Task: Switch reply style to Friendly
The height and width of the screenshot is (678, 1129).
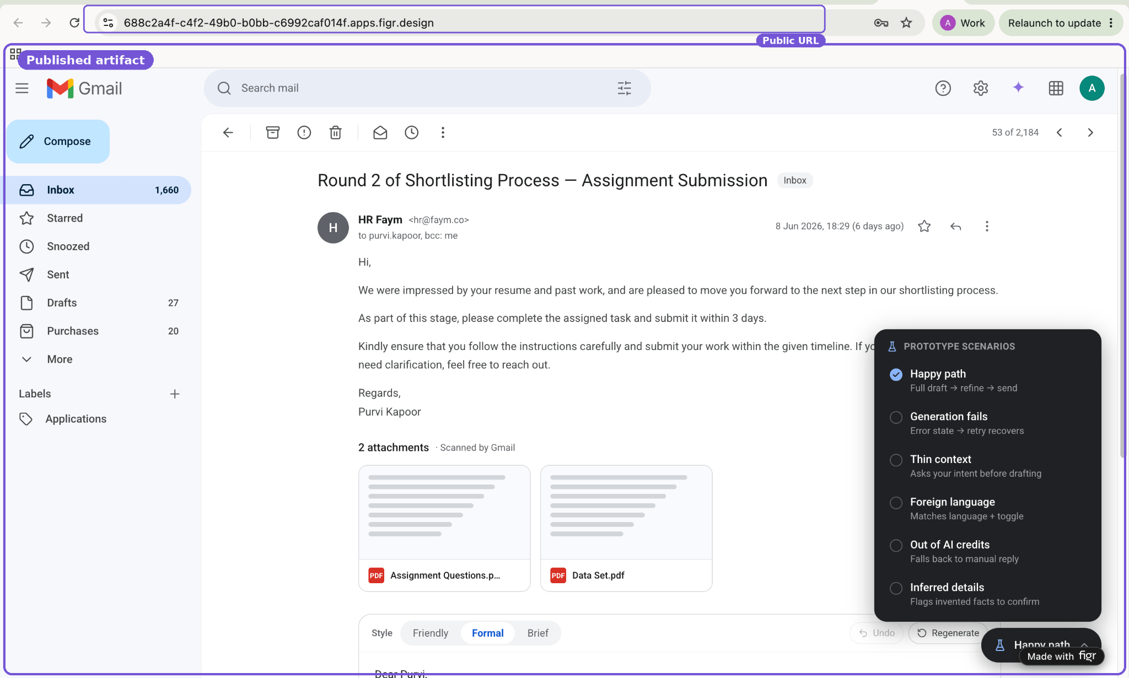Action: click(431, 633)
